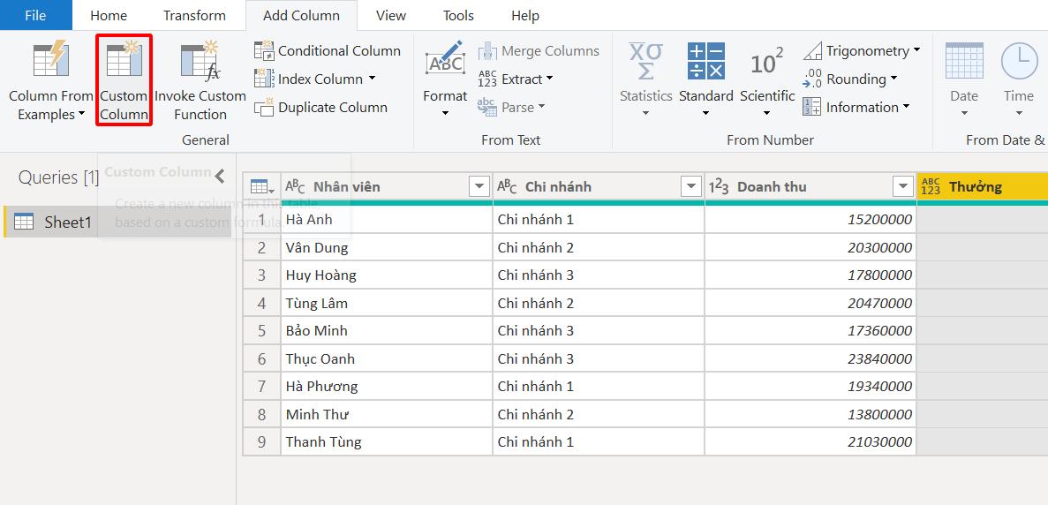Viewport: 1048px width, 505px height.
Task: Select the Thưởng column header
Action: (x=983, y=187)
